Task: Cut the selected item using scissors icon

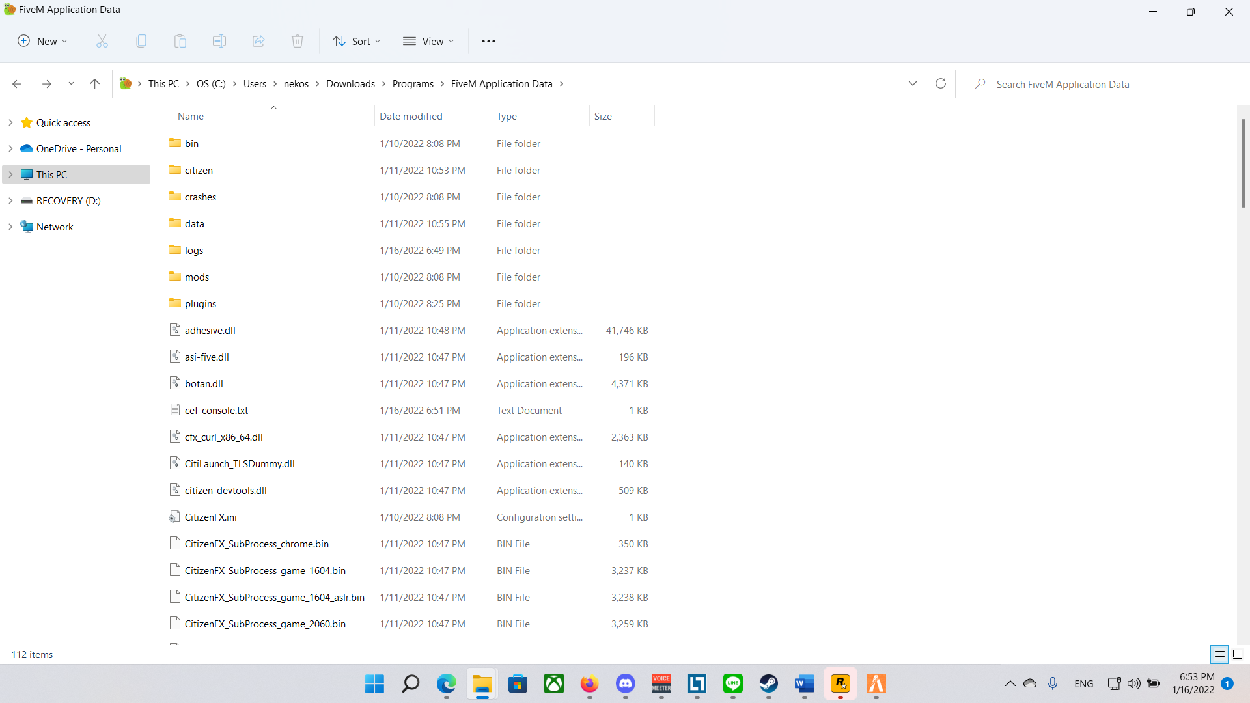Action: click(x=102, y=41)
